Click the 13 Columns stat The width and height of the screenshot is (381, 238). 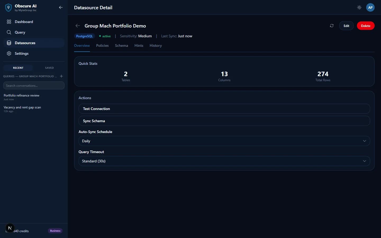[x=224, y=76]
